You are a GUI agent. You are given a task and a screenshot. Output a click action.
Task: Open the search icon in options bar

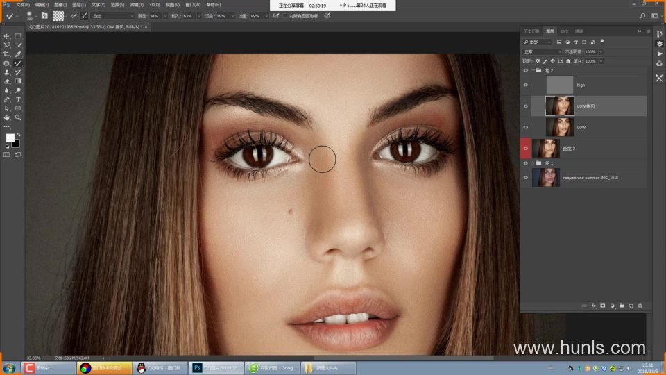tap(642, 16)
